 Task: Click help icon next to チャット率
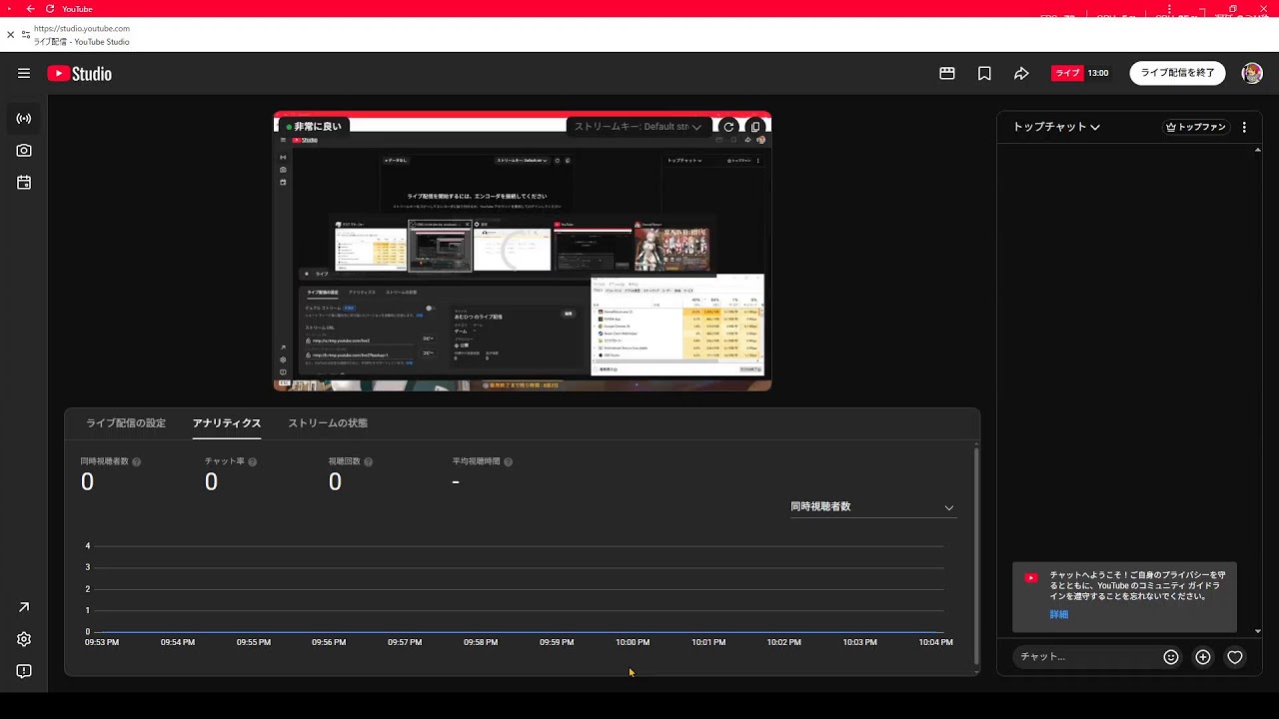(x=253, y=462)
